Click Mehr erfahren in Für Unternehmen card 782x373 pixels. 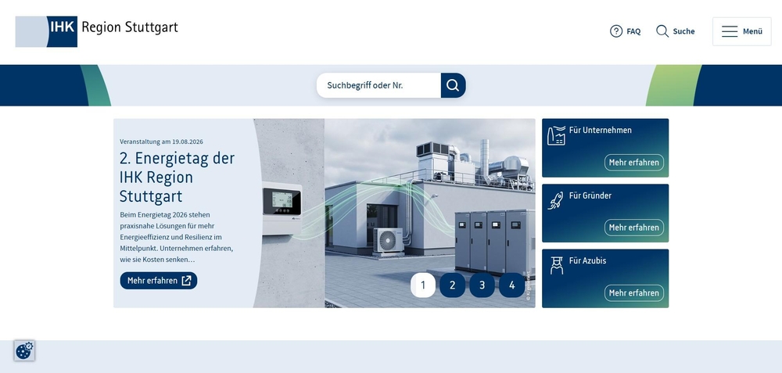pyautogui.click(x=634, y=163)
